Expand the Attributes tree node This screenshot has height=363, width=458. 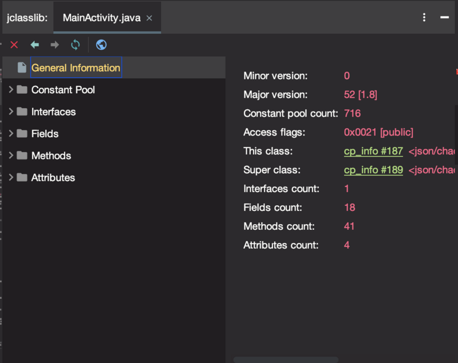[x=11, y=177]
